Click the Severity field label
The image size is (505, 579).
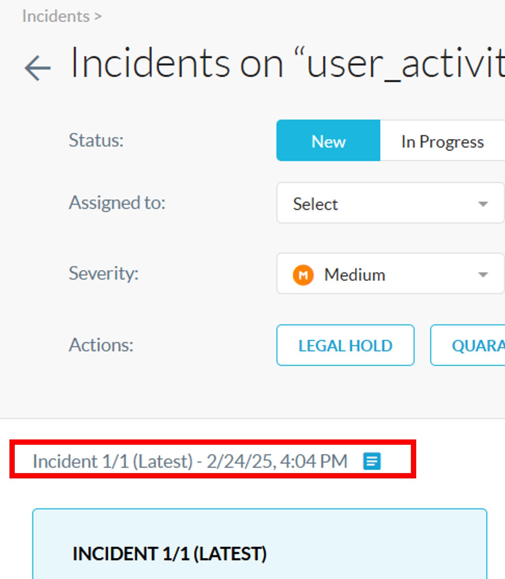tap(104, 273)
